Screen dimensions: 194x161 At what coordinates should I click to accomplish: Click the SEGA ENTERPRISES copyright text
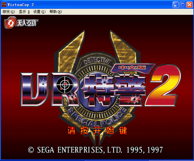[x=95, y=150]
